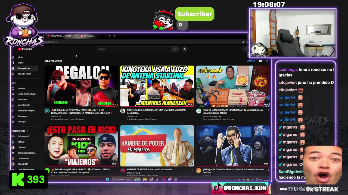Open options menu for SonicFox video
Screen dimensions: 348x195
[x=268, y=170]
